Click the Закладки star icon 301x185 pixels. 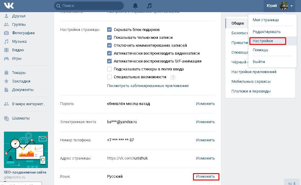6,81
